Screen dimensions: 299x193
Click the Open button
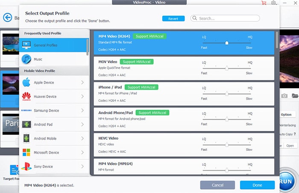click(x=290, y=146)
